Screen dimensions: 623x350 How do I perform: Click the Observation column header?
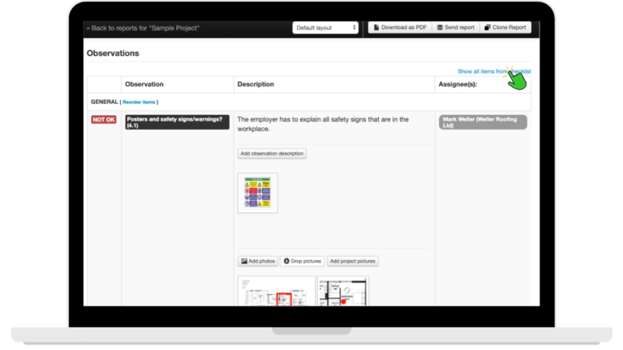coord(144,84)
